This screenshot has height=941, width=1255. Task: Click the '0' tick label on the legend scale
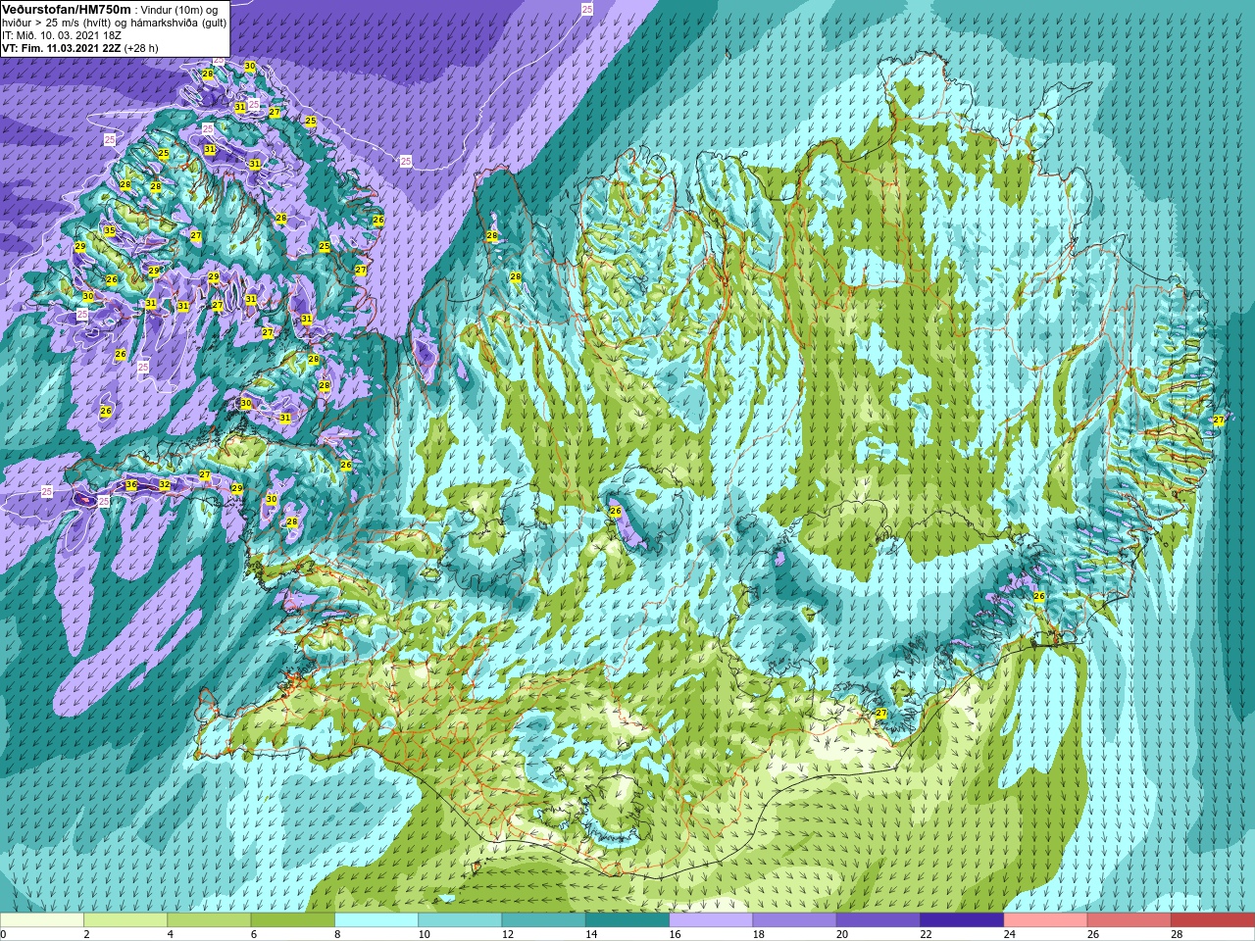pyautogui.click(x=4, y=934)
